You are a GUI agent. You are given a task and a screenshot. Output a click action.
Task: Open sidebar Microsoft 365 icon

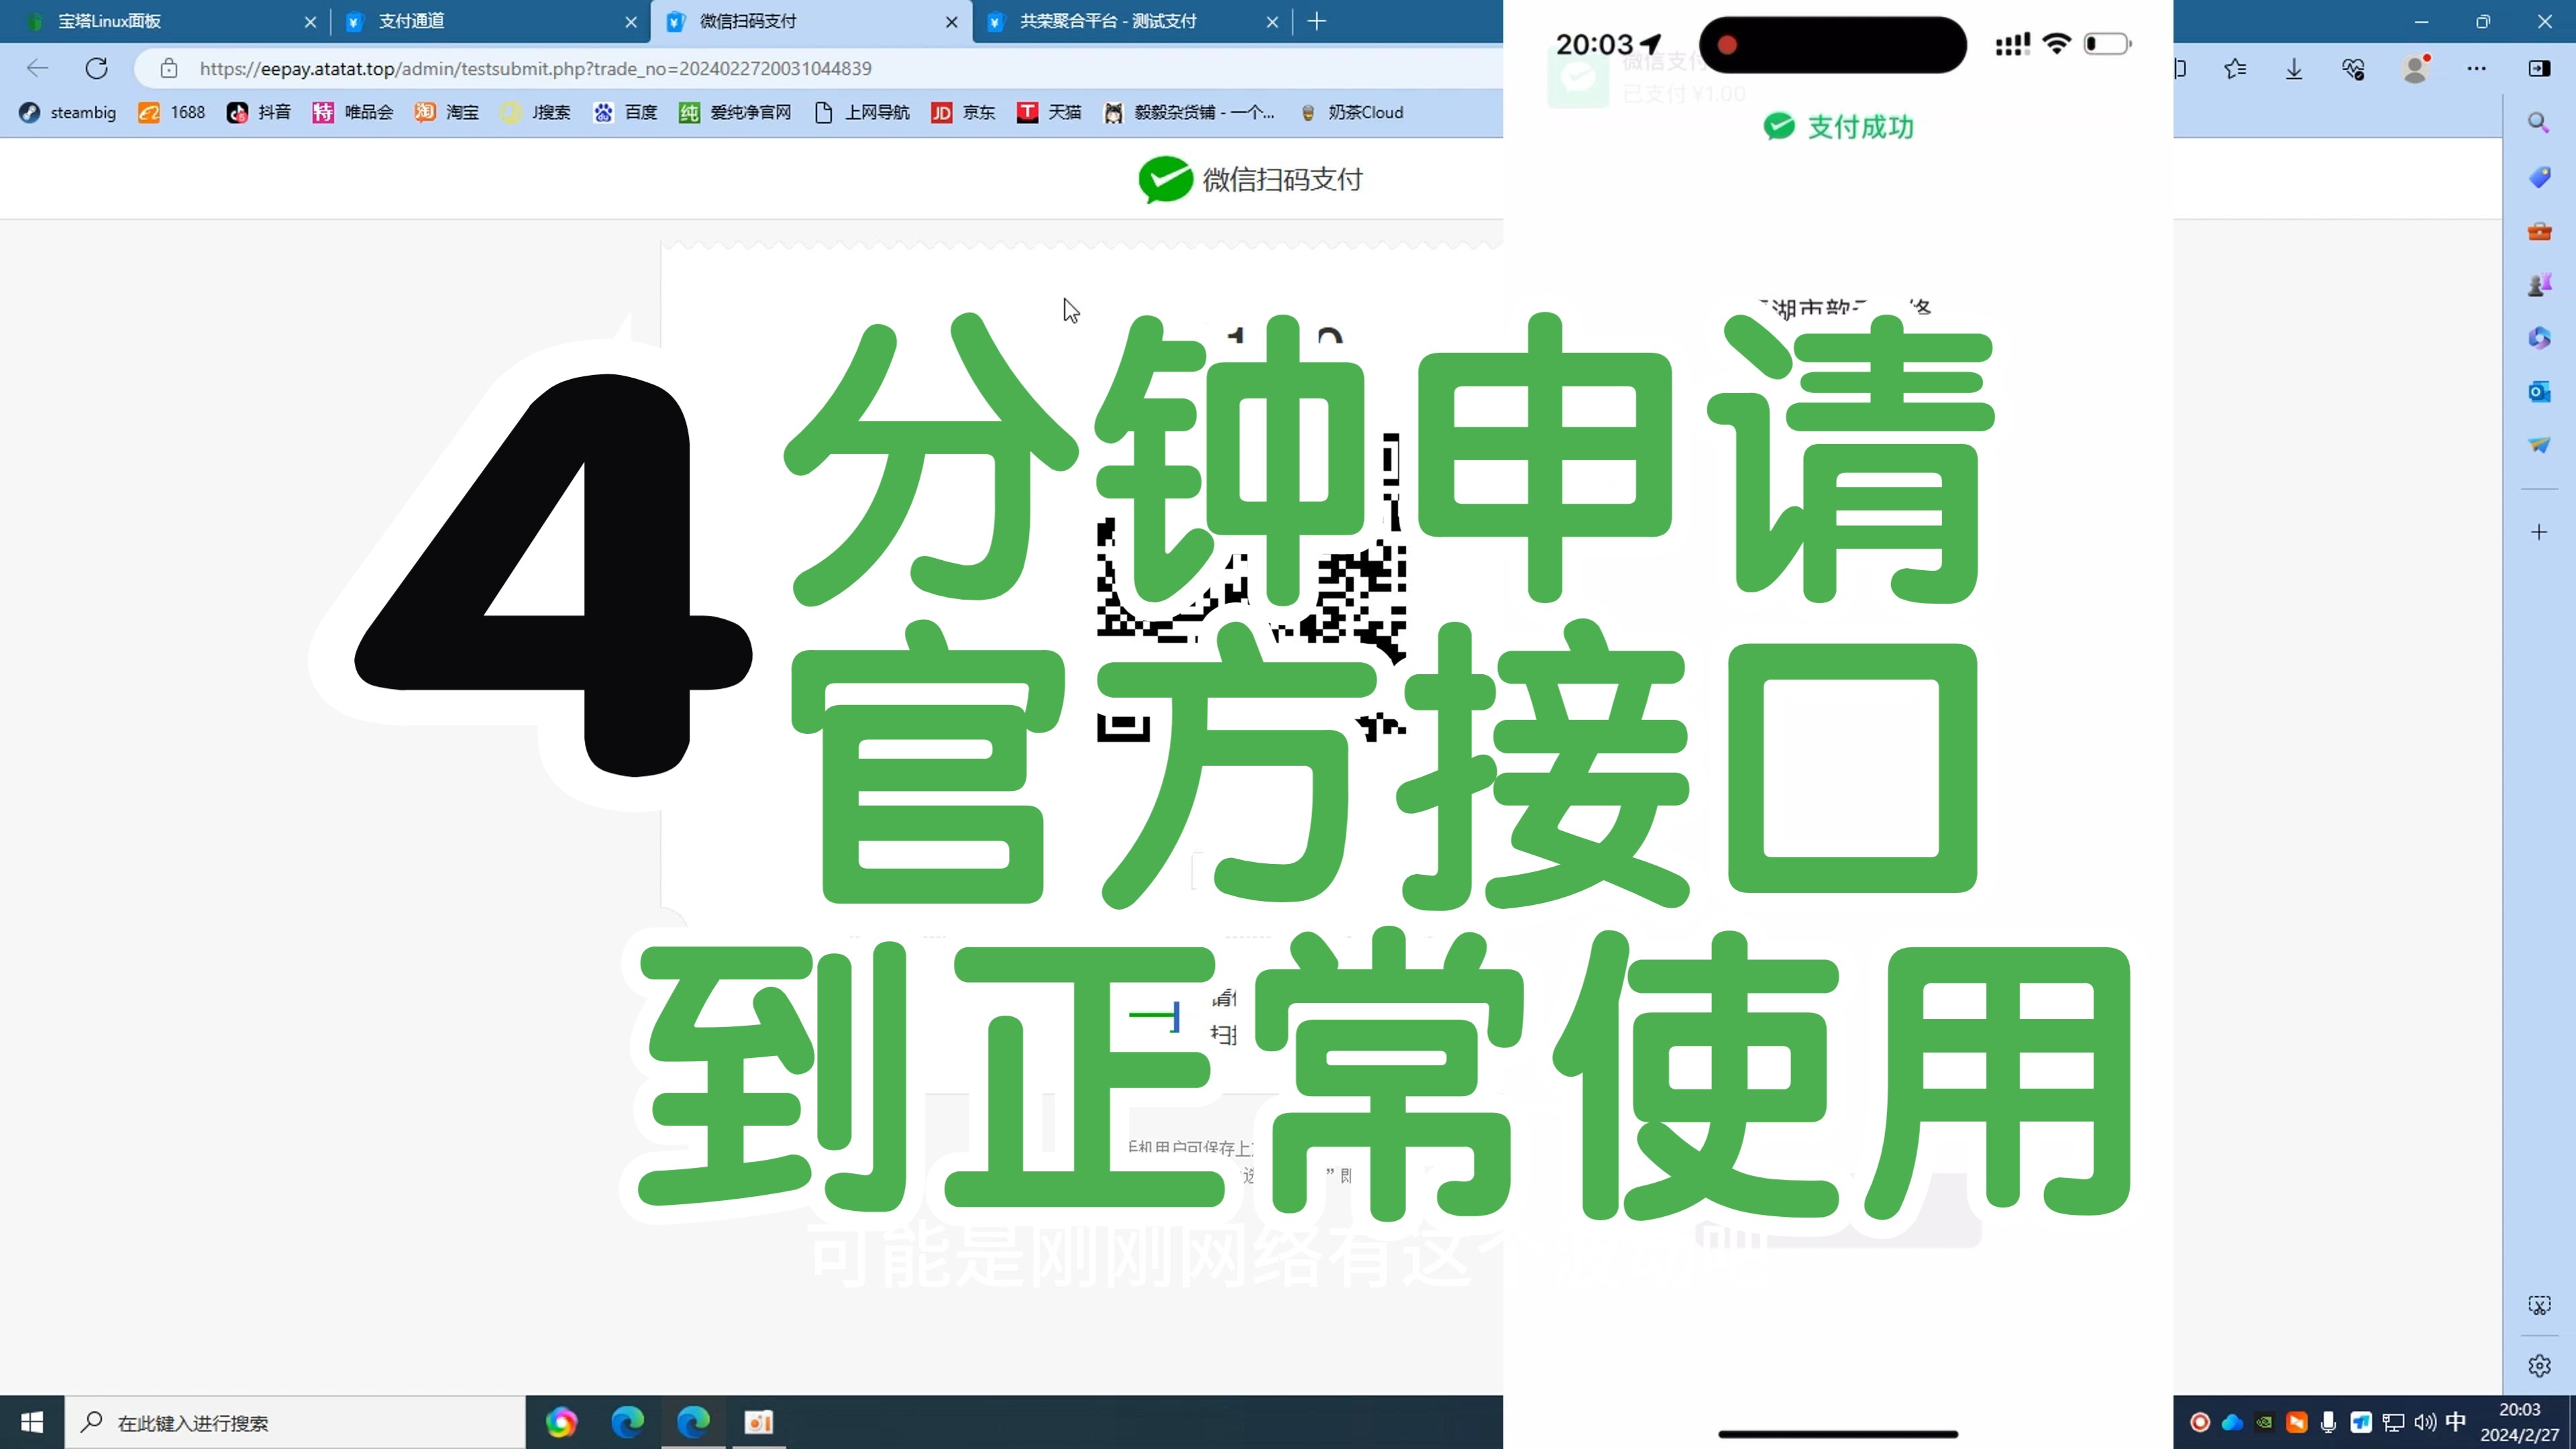pyautogui.click(x=2539, y=338)
